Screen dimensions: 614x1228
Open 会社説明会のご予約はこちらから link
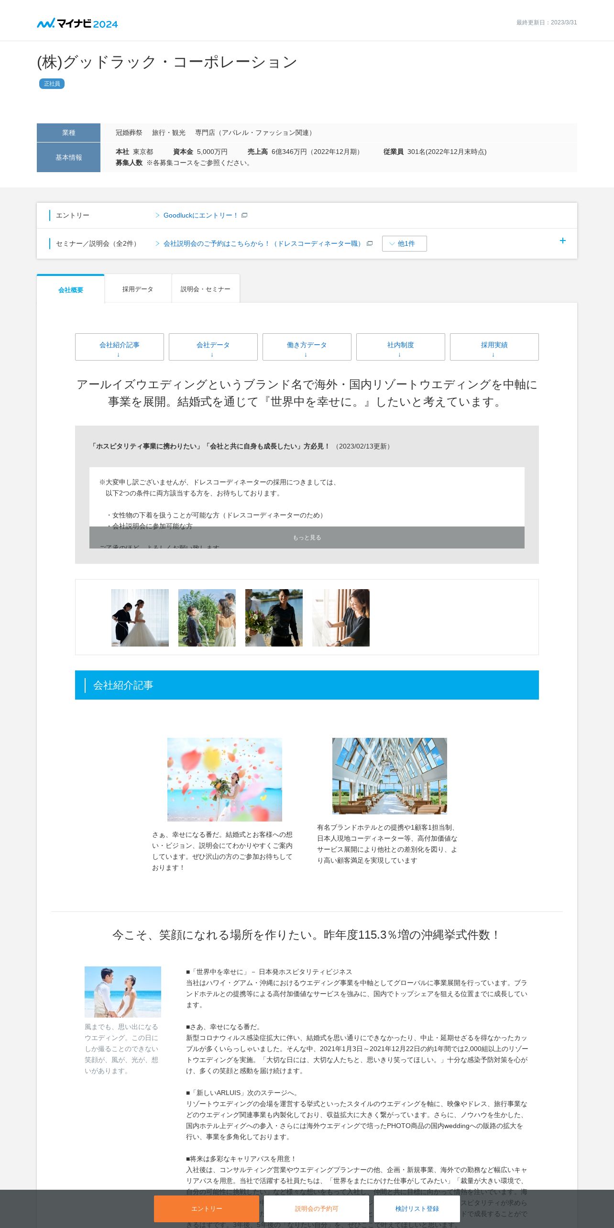point(263,243)
